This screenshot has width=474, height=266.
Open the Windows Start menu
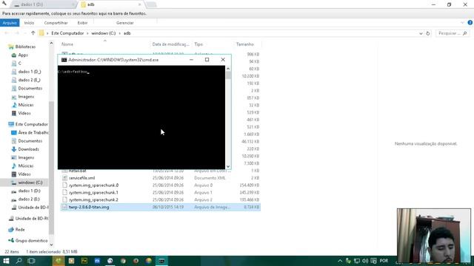[6, 261]
